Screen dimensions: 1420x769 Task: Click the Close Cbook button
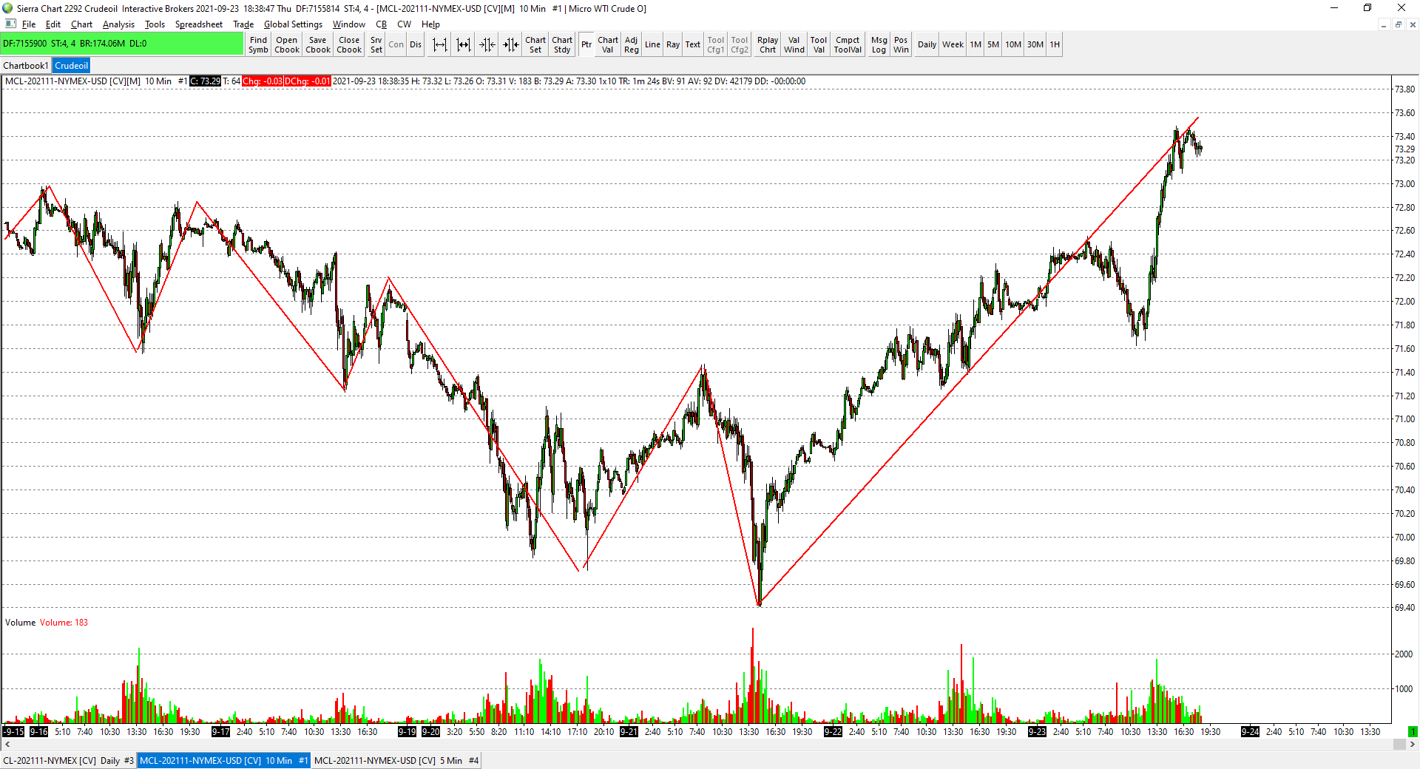point(349,45)
